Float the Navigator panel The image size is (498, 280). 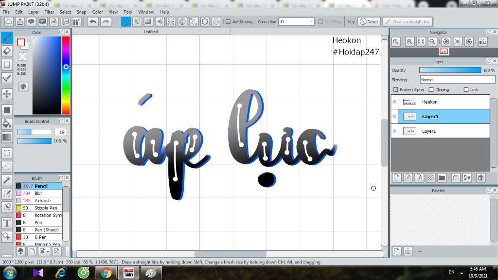tap(488, 32)
